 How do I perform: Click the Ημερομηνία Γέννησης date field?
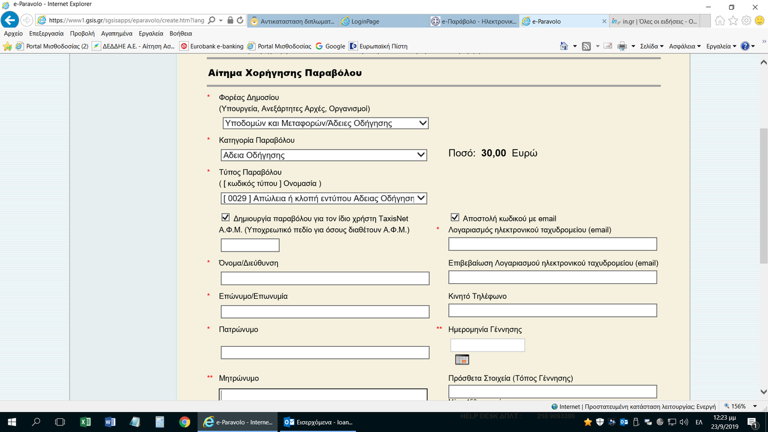(x=488, y=345)
